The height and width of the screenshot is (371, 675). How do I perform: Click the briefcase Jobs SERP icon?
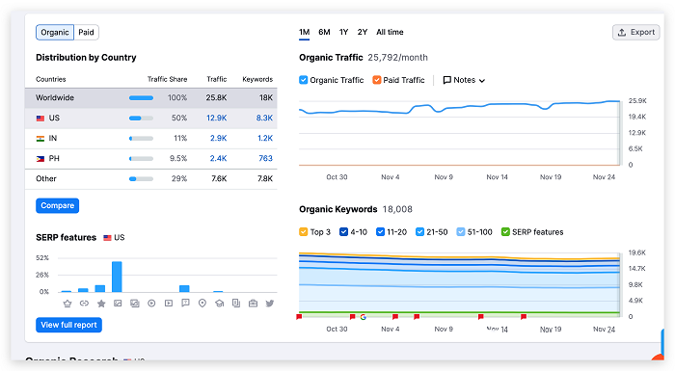click(253, 304)
